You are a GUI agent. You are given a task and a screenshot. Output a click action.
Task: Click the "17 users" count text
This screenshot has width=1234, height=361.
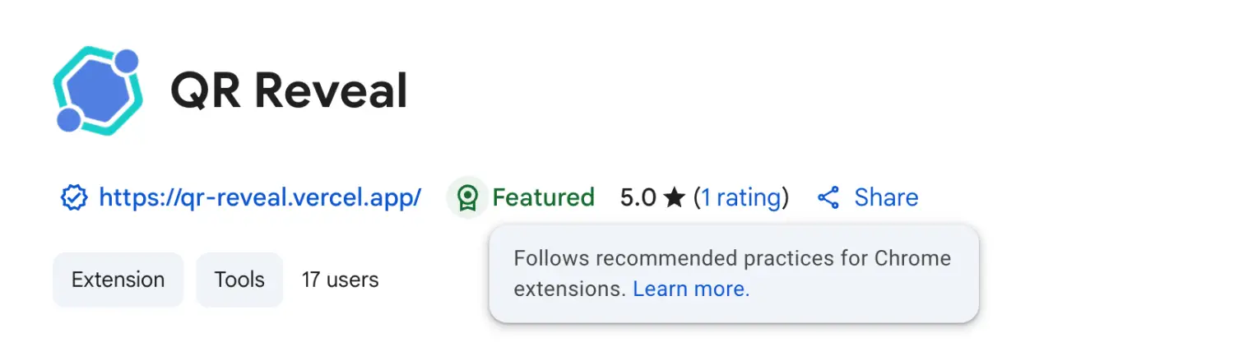(340, 280)
